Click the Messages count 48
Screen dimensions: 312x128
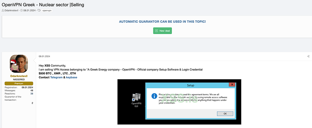tap(32, 90)
